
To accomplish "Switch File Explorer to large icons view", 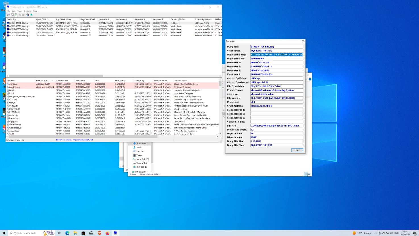I will [x=309, y=174].
